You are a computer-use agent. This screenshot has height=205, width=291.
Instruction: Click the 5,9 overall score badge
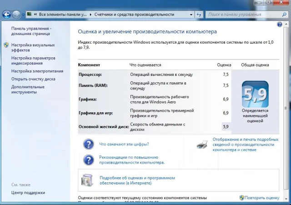click(255, 94)
